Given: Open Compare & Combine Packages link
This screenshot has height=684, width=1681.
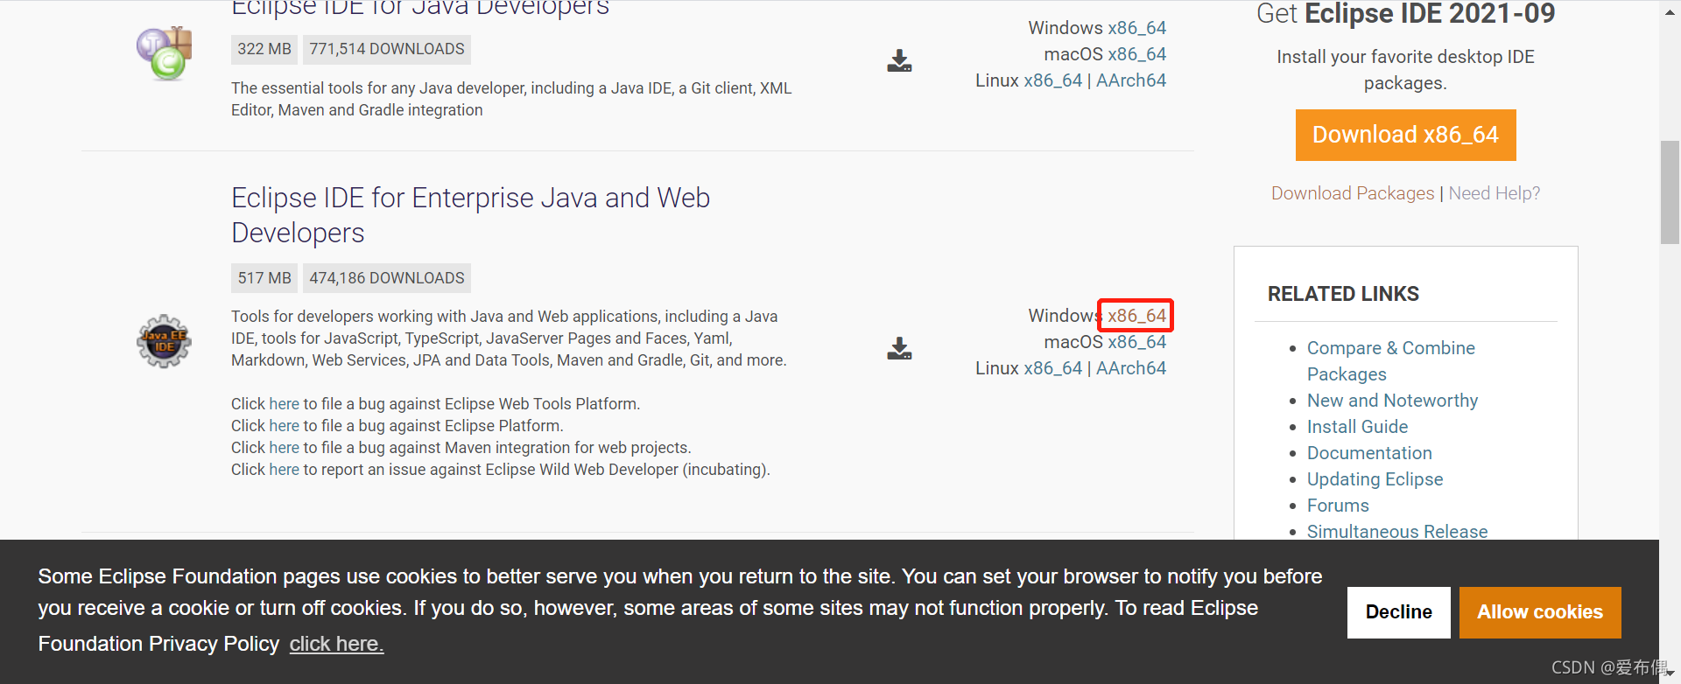Looking at the screenshot, I should (1391, 361).
